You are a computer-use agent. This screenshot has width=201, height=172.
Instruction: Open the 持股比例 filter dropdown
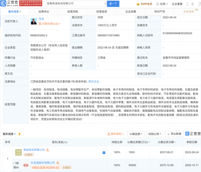point(155,134)
